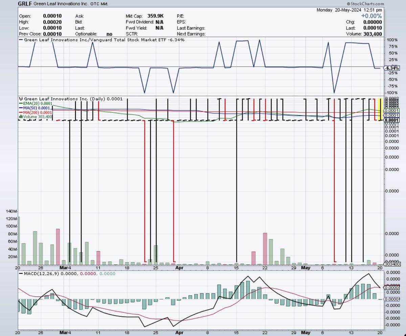Click the Apr date label under MACD panel
The height and width of the screenshot is (336, 406).
[x=180, y=332]
